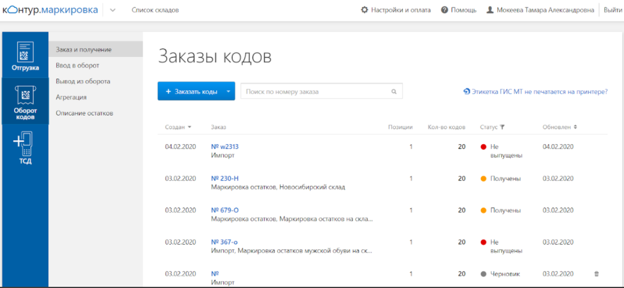
Task: Open order № 230-Н
Action: pos(225,179)
